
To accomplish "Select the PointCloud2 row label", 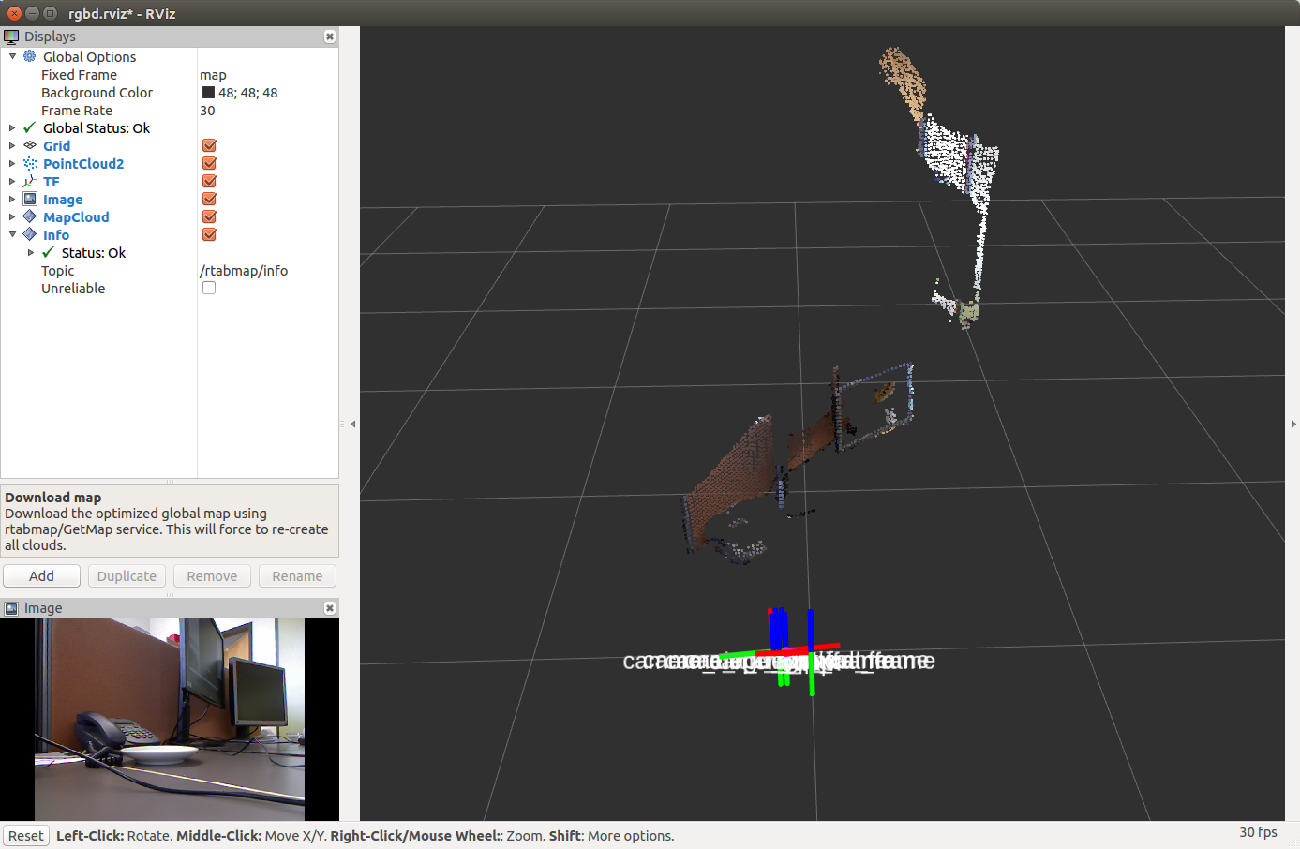I will point(83,164).
